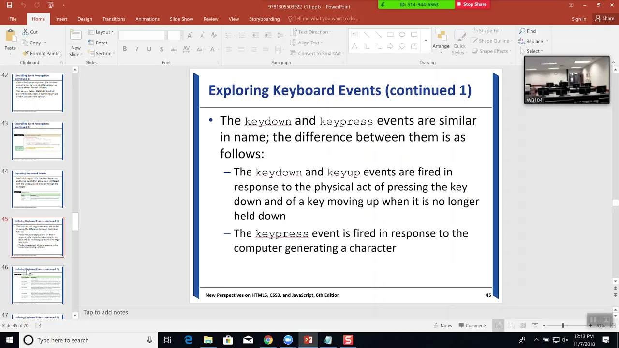Select slide 46 thumbnail

37,285
